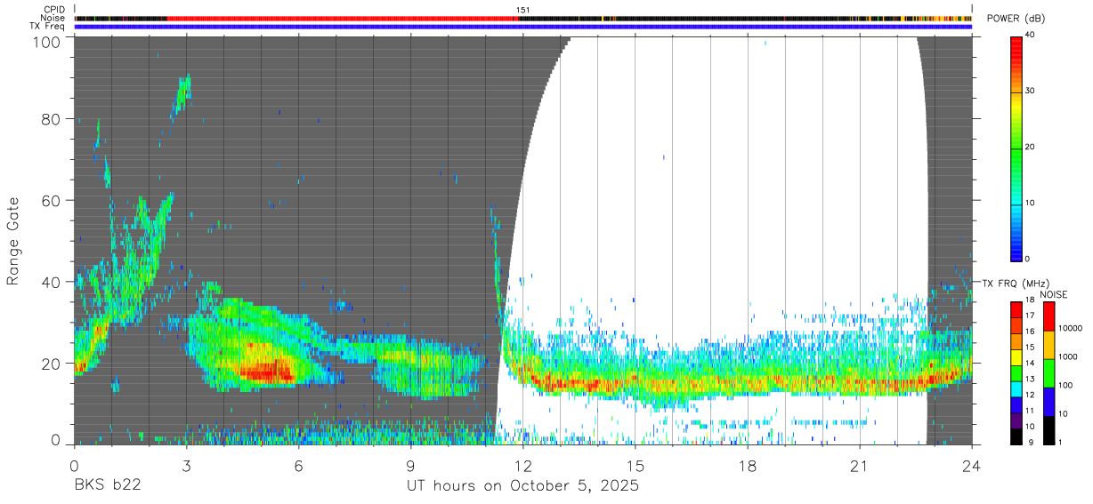This screenshot has width=1093, height=504.
Task: Click the black 9 MHz band in TX FRQ bar
Action: pos(1016,436)
